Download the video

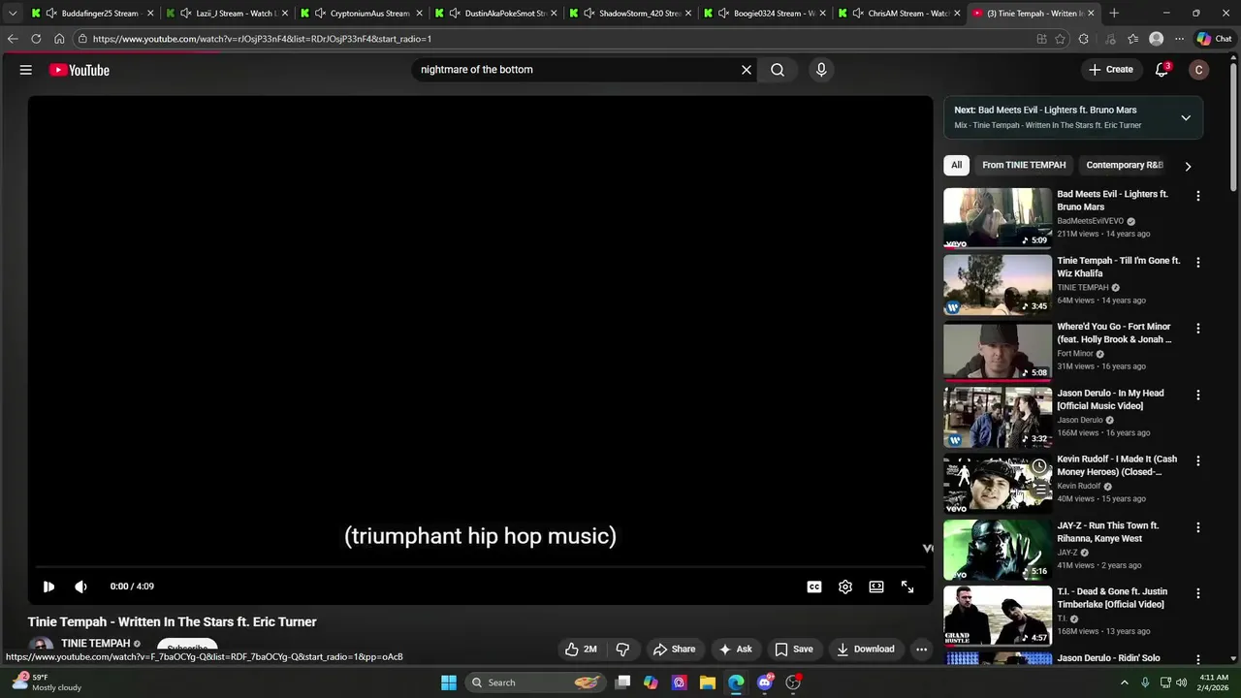tap(866, 650)
